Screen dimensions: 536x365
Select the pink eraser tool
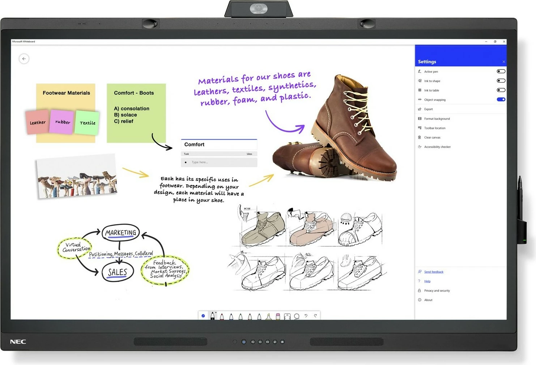278,317
